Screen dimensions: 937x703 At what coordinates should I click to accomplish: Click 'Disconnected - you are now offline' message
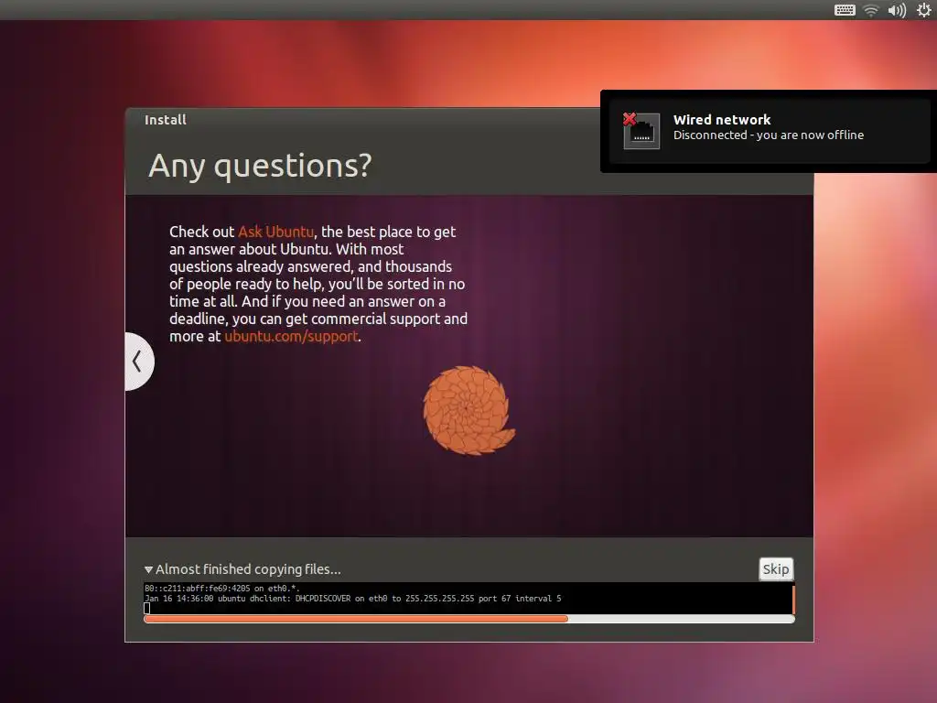(x=769, y=135)
